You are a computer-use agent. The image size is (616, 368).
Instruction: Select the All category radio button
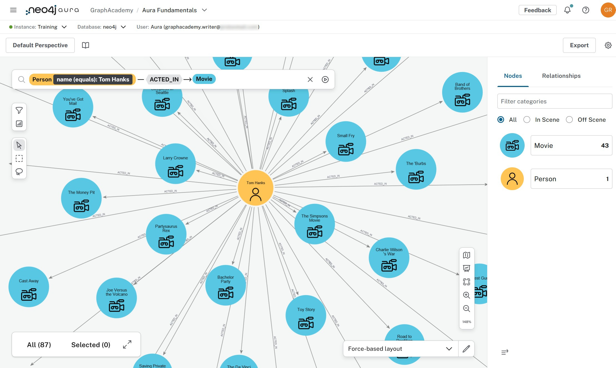point(500,120)
